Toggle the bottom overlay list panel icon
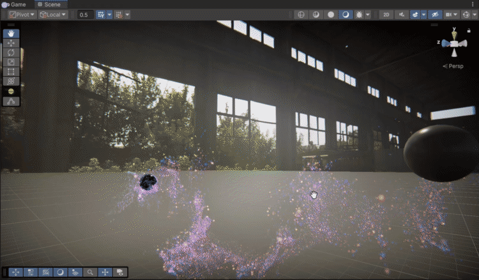This screenshot has height=280, width=479. tap(31, 272)
